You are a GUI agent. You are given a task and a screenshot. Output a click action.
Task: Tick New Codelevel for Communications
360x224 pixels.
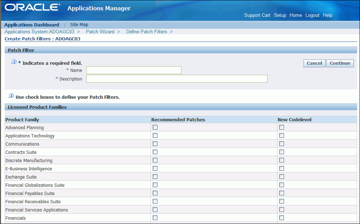282,144
